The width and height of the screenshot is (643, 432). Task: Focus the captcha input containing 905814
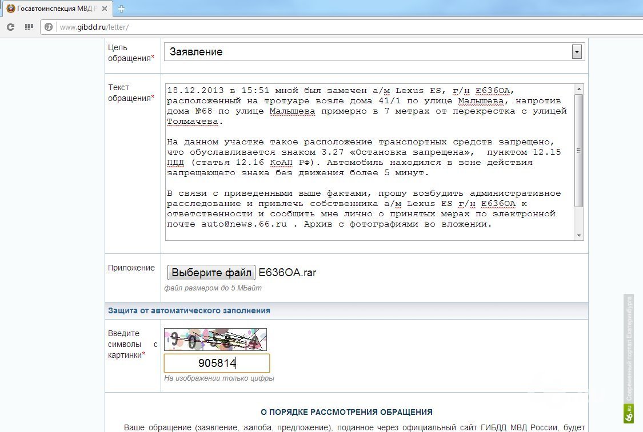coord(217,363)
